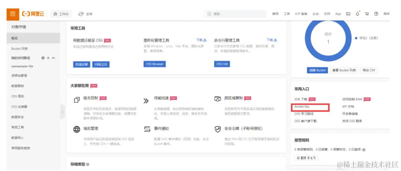Viewport: 401px width, 171px height.
Task: Click the 华北2（北京） legend entry
Action: [x=367, y=38]
